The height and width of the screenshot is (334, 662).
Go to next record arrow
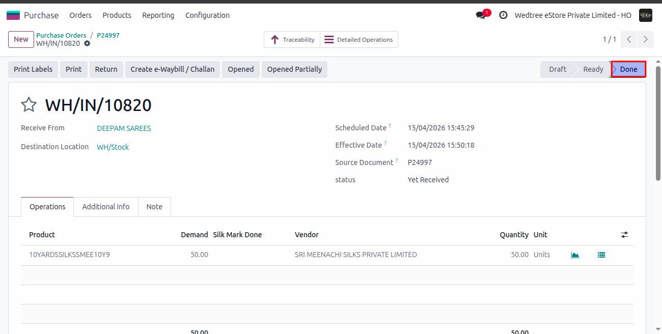[x=646, y=39]
